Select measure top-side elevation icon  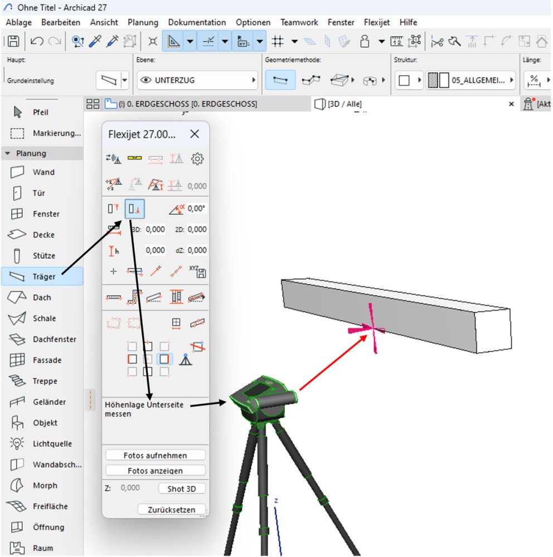click(x=114, y=208)
